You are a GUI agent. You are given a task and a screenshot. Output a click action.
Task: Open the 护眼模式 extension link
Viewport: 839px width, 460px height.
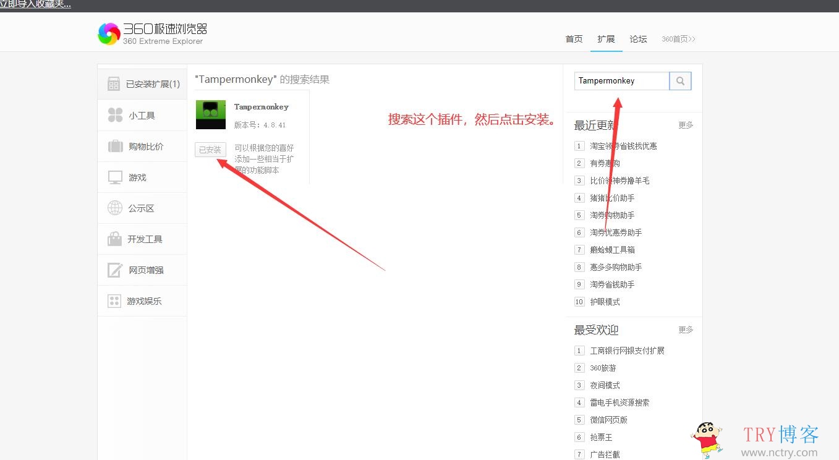(605, 302)
